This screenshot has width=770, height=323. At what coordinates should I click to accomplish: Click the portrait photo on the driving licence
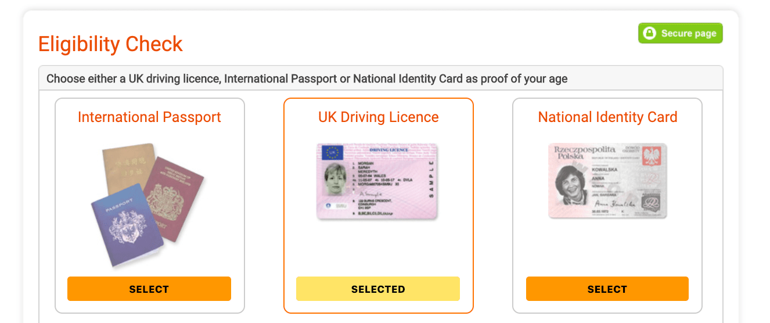pos(336,180)
